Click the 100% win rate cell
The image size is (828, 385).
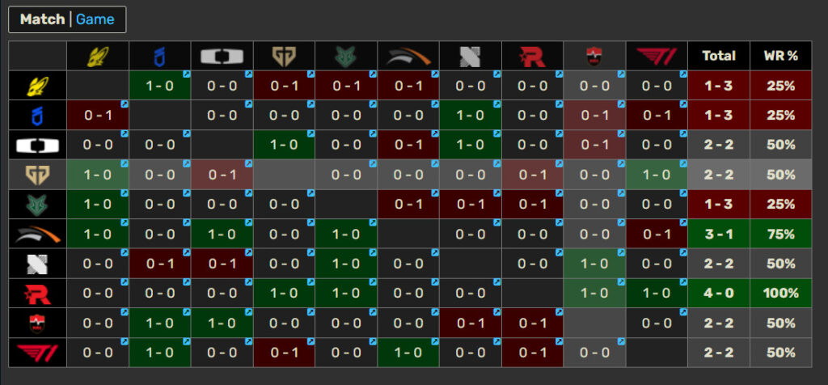click(780, 293)
